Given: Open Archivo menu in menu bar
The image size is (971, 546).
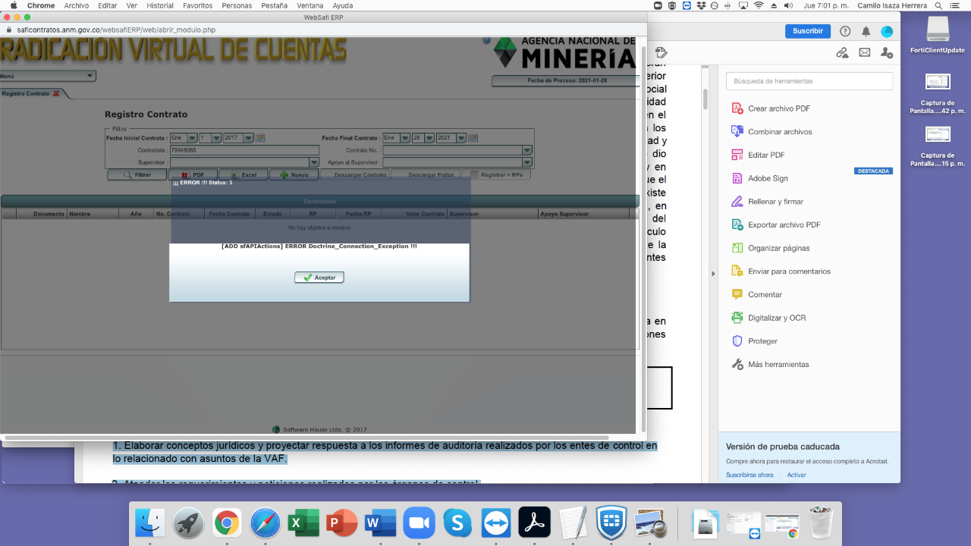Looking at the screenshot, I should point(77,5).
